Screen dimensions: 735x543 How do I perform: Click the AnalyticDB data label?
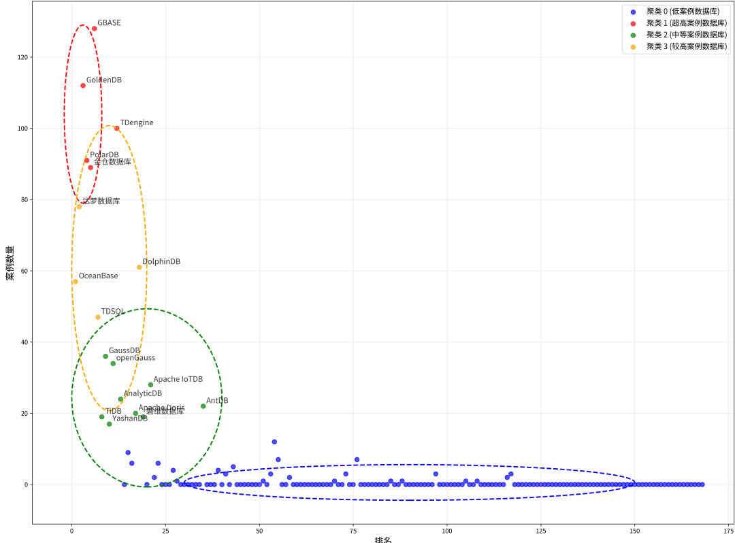(143, 393)
